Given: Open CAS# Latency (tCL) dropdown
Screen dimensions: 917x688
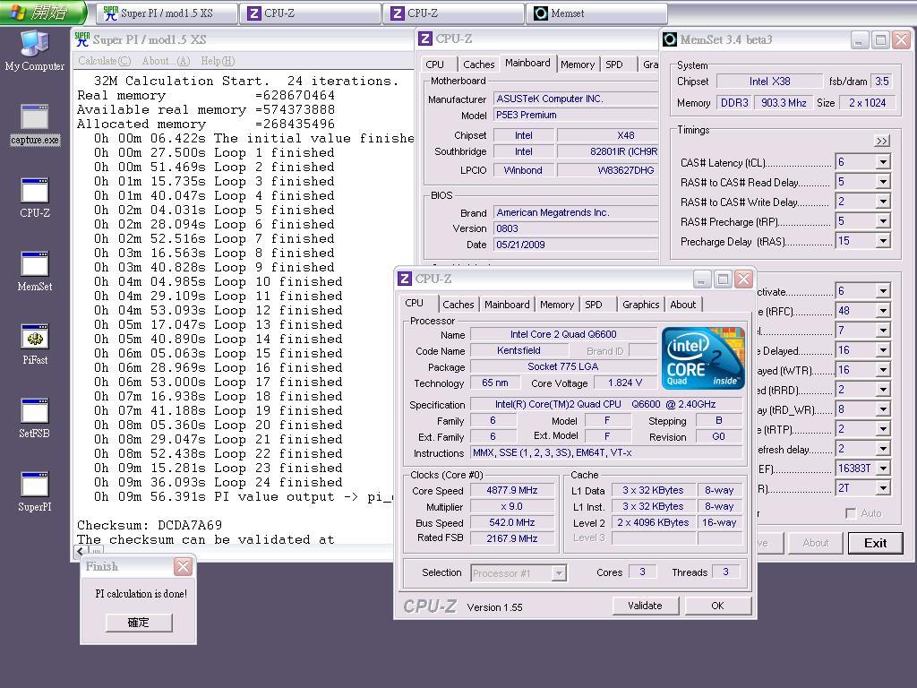Looking at the screenshot, I should tap(883, 162).
